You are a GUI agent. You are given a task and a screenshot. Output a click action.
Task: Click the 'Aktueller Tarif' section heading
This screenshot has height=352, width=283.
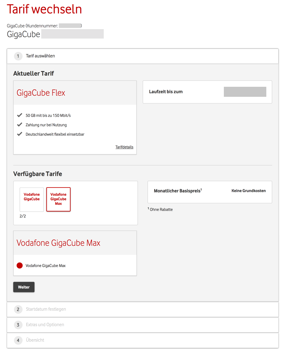[x=34, y=73]
